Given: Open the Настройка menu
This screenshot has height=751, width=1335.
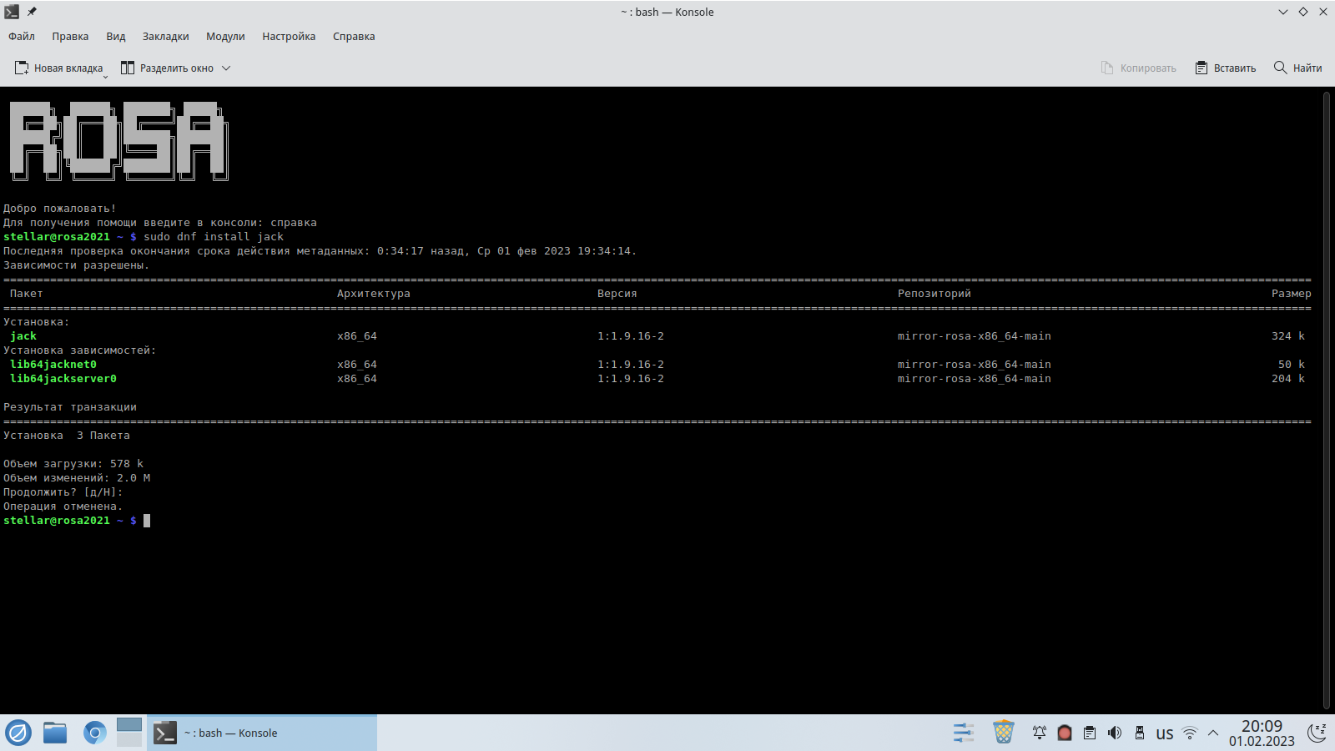Looking at the screenshot, I should [289, 37].
